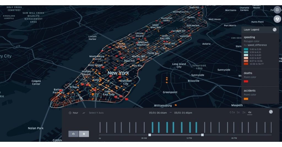Viewport: 282px width, 147px height.
Task: Click the 'Midtown Manhattan' map label
Action: coord(143,44)
